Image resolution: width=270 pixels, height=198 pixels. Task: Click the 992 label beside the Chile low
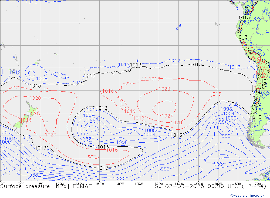tap(226, 136)
